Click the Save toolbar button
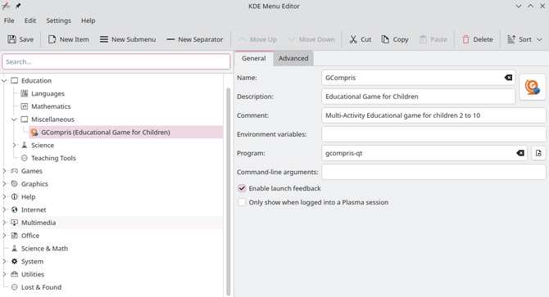 20,39
